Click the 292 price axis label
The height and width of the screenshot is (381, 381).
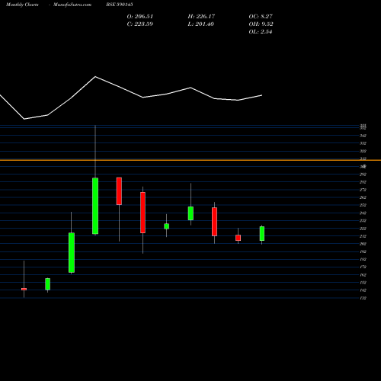click(363, 174)
